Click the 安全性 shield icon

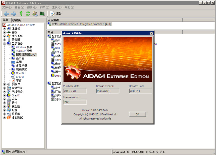click(9, 107)
